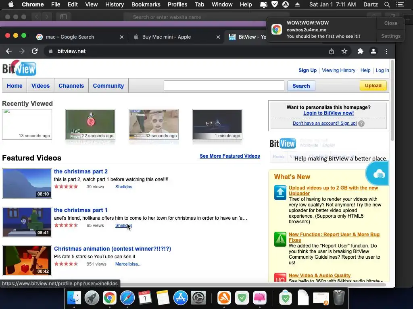Image resolution: width=413 pixels, height=309 pixels.
Task: Open the christmas part 2 video title
Action: tap(81, 171)
